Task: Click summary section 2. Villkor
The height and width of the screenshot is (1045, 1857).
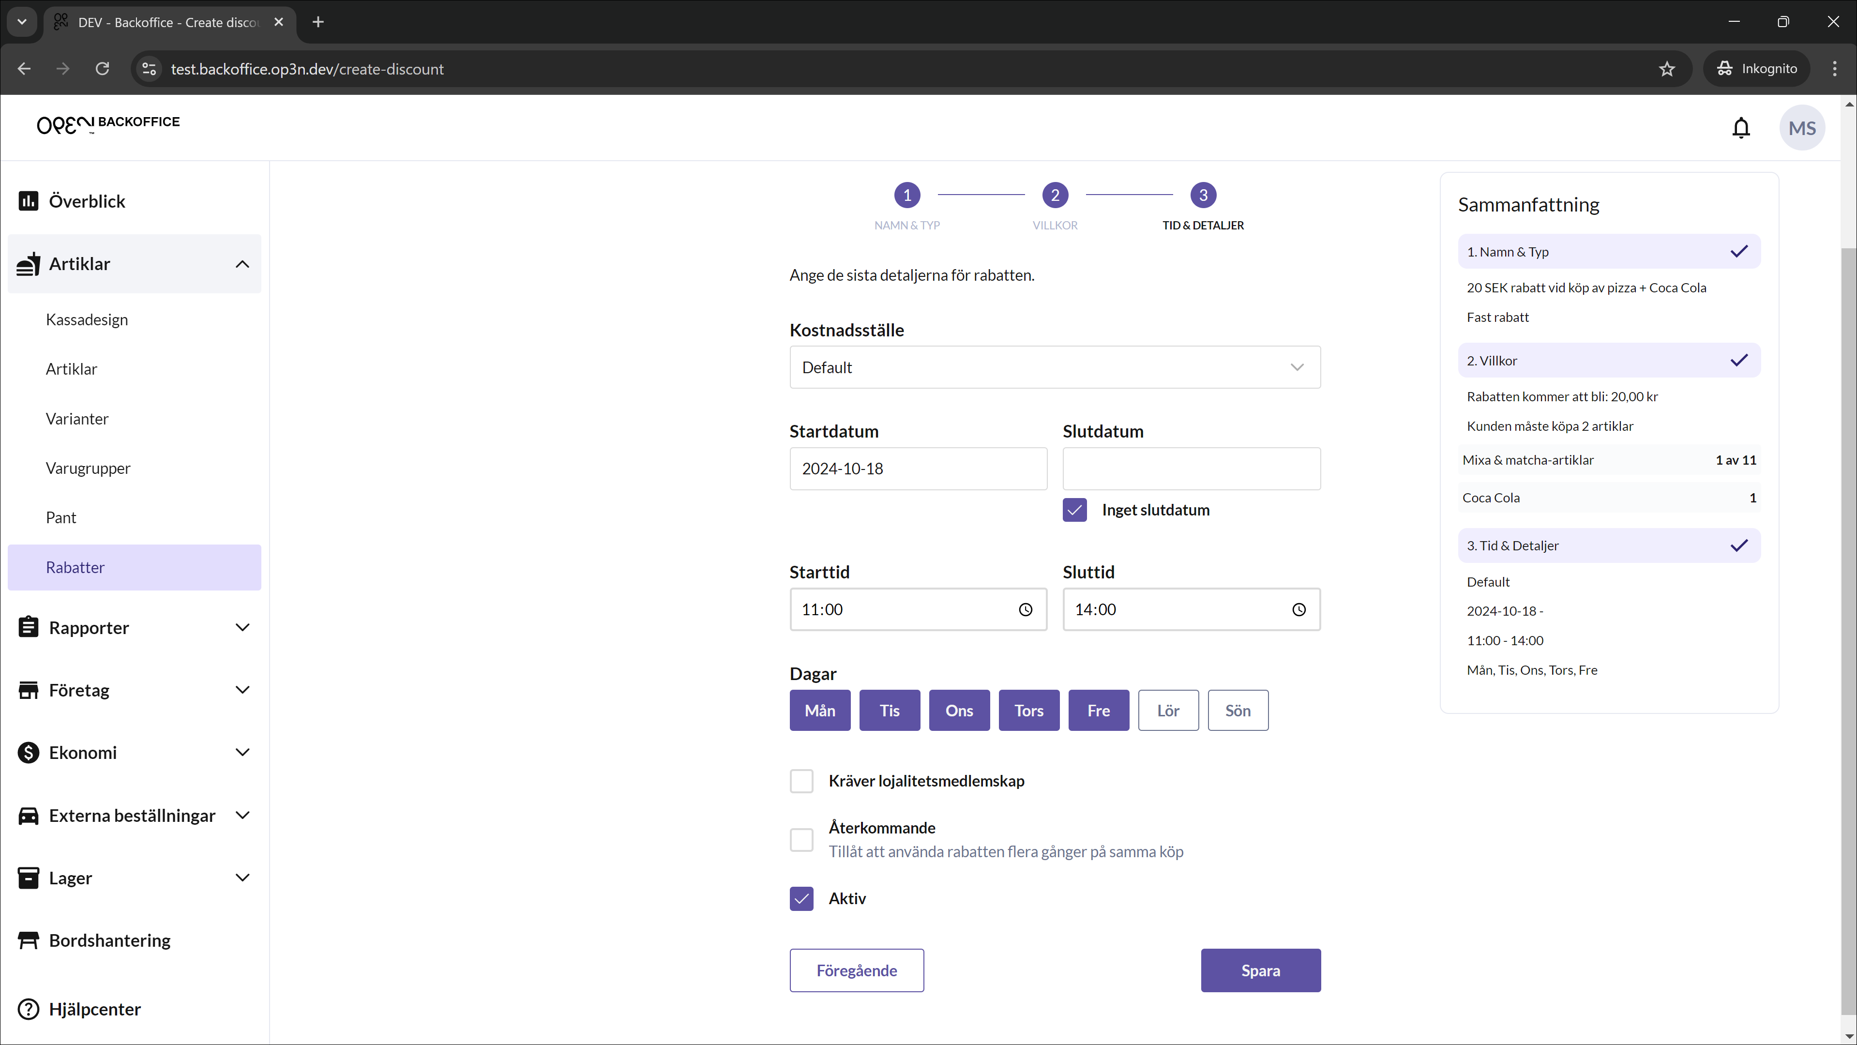Action: point(1608,361)
